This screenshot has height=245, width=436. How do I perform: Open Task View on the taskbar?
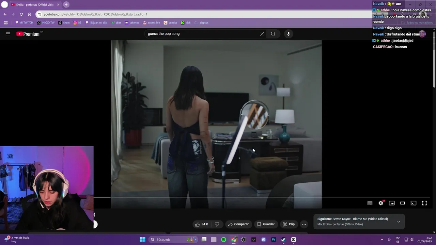click(204, 240)
